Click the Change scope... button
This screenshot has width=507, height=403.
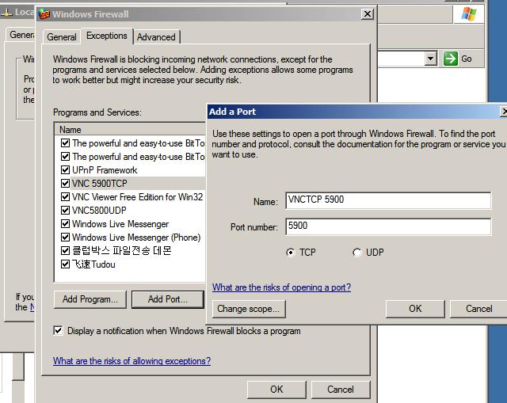pyautogui.click(x=248, y=309)
